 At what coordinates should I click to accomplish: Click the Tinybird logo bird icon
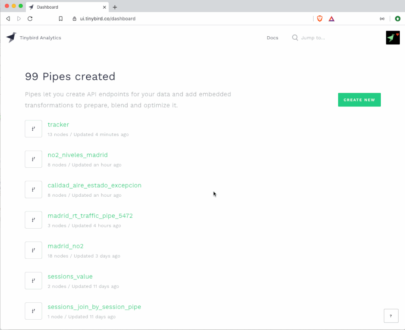click(11, 38)
